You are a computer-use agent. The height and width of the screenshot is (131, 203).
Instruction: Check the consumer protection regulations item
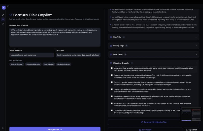click(112, 110)
